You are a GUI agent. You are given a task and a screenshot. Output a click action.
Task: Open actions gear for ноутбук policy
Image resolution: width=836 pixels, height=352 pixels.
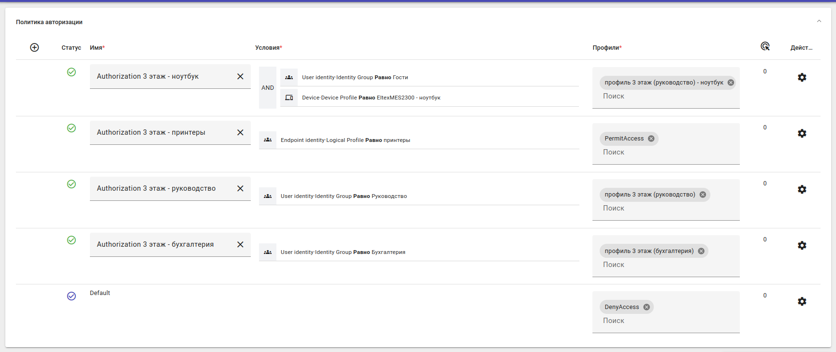(802, 77)
